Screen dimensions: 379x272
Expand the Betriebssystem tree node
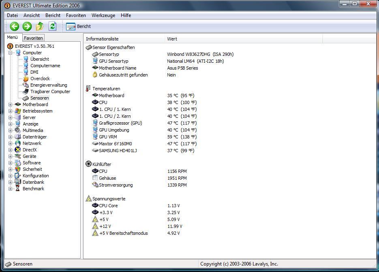click(10, 111)
